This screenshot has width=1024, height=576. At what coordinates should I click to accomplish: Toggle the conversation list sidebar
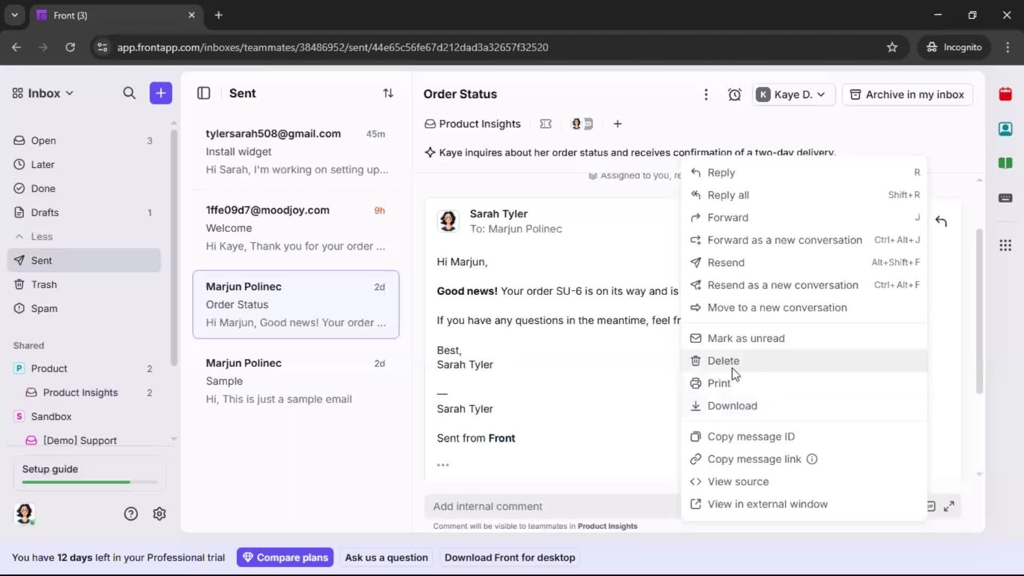[204, 93]
